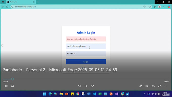Skip forward 30 seconds
Image resolution: width=172 pixels, height=97 pixels.
pyautogui.click(x=92, y=86)
